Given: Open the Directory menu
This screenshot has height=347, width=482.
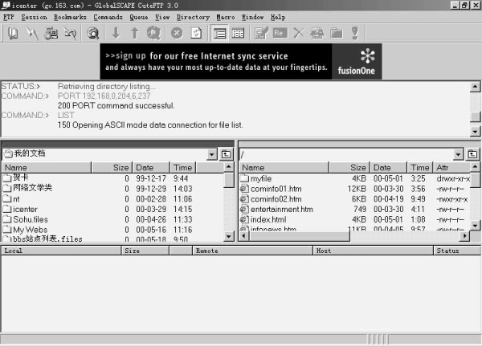Looking at the screenshot, I should coord(193,17).
